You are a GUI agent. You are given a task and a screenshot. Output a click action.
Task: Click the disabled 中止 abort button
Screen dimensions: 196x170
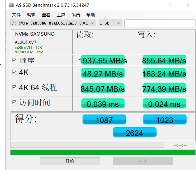(143, 161)
